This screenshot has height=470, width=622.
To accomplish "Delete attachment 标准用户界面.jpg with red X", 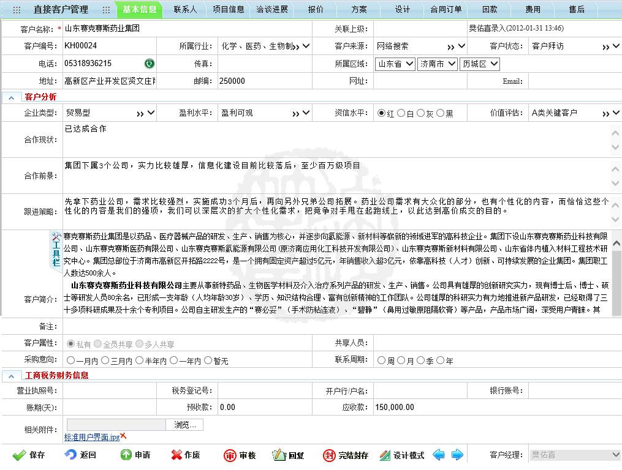I will 123,436.
